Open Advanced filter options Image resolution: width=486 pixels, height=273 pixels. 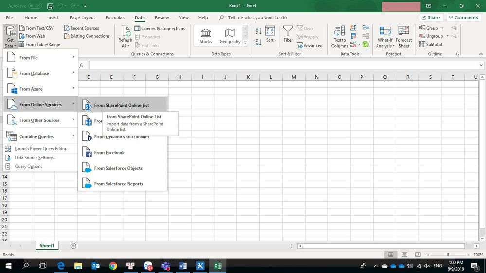coord(309,46)
